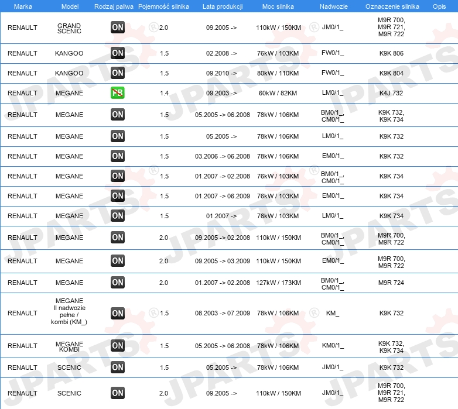Viewport: 458px width, 409px height.
Task: Select the GRAND SCENIC model cell
Action: 69,28
